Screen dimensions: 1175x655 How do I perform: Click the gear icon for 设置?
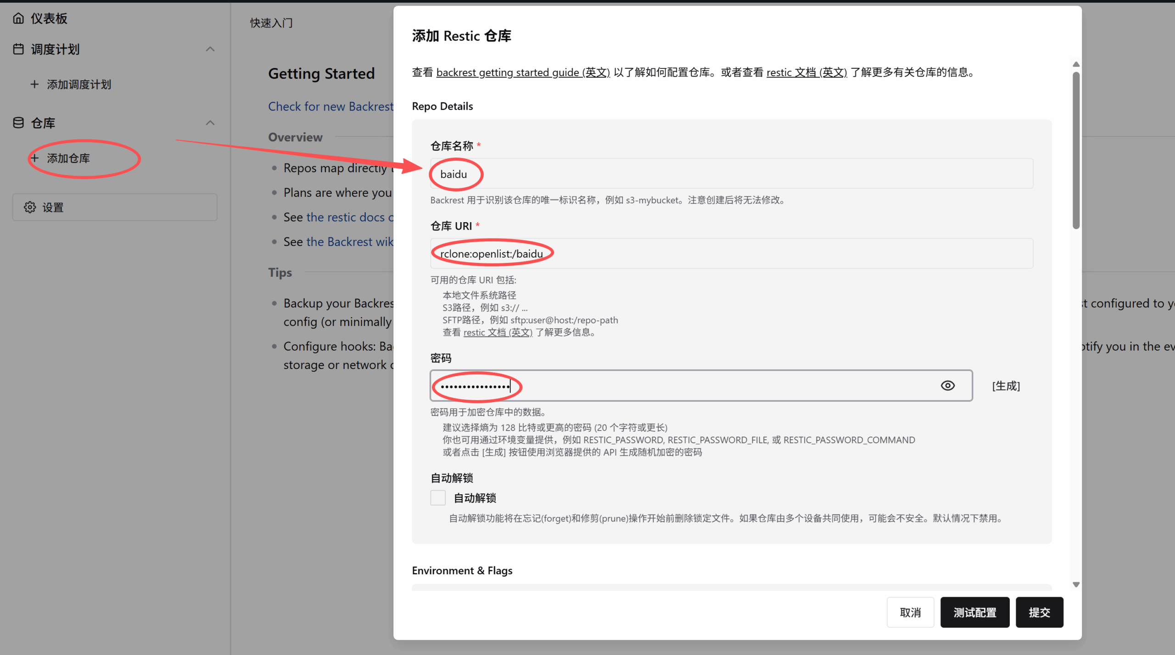point(30,207)
